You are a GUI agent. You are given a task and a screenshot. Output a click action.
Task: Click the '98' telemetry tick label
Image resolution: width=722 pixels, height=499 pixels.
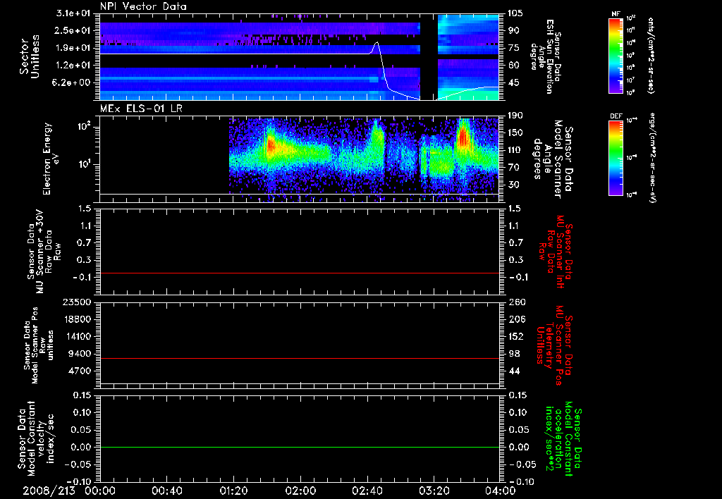pyautogui.click(x=514, y=354)
